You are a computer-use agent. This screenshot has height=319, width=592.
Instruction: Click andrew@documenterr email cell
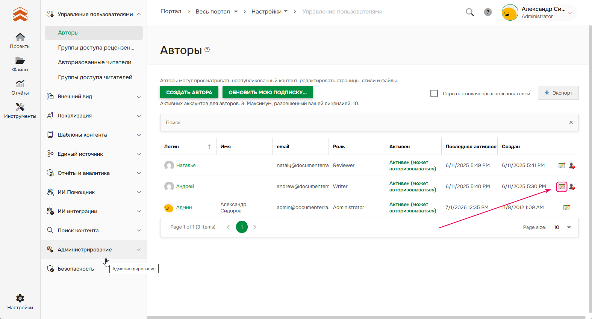pos(303,187)
